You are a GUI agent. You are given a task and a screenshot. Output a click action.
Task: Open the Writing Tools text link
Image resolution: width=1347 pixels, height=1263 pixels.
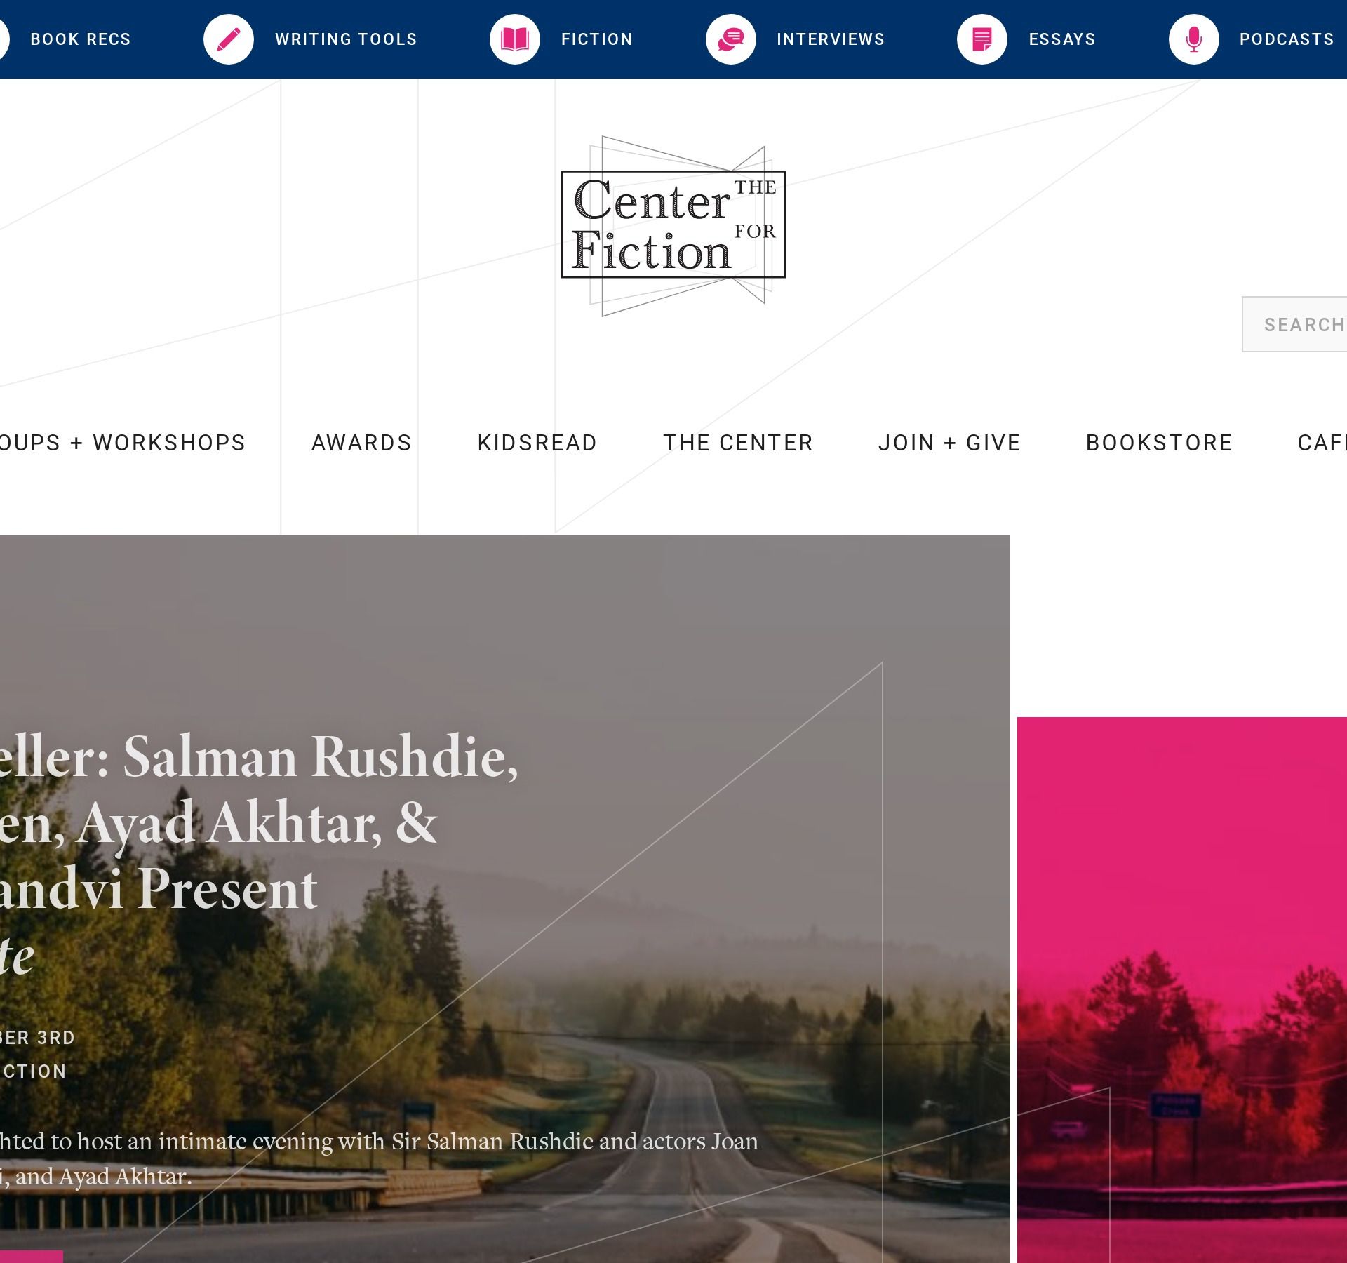click(346, 39)
